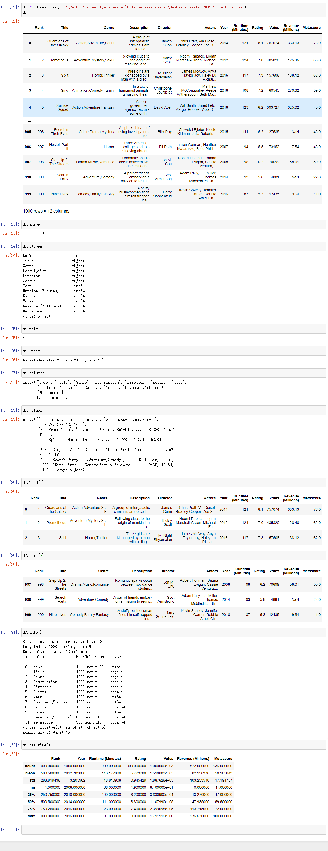The height and width of the screenshot is (851, 328).
Task: Focus the df.info() code cell
Action: pyautogui.click(x=174, y=632)
